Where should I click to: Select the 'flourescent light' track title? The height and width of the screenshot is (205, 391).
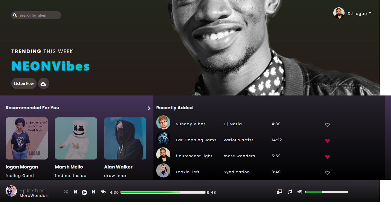click(x=194, y=156)
